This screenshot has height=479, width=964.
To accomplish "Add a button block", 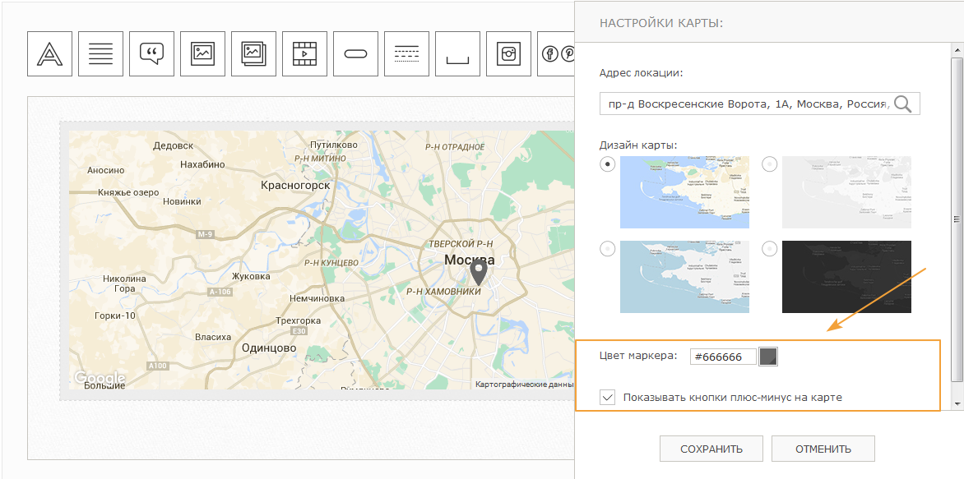I will pyautogui.click(x=356, y=54).
